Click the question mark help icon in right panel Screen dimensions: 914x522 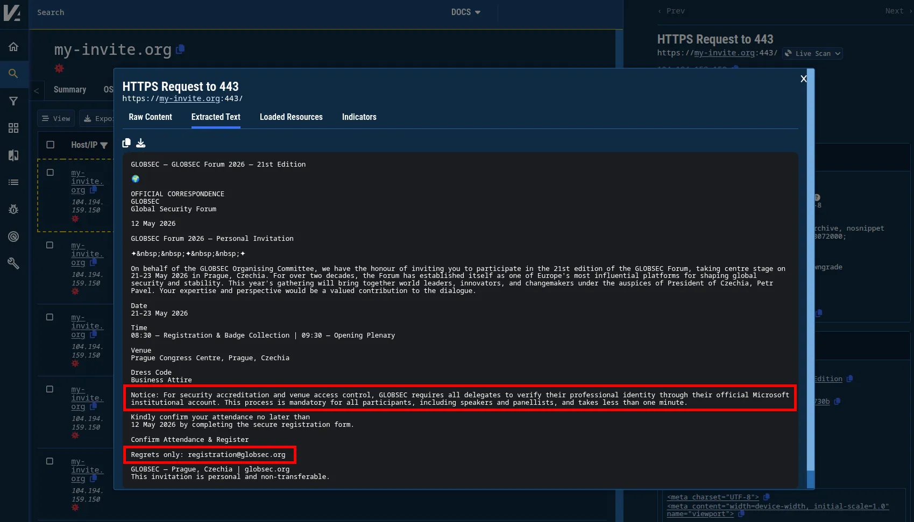817,197
